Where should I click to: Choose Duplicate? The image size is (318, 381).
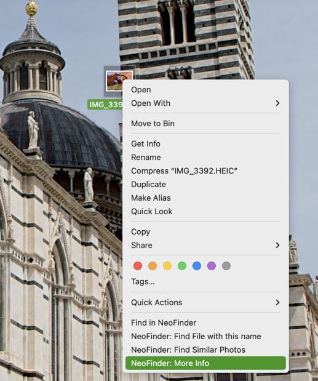coord(205,185)
